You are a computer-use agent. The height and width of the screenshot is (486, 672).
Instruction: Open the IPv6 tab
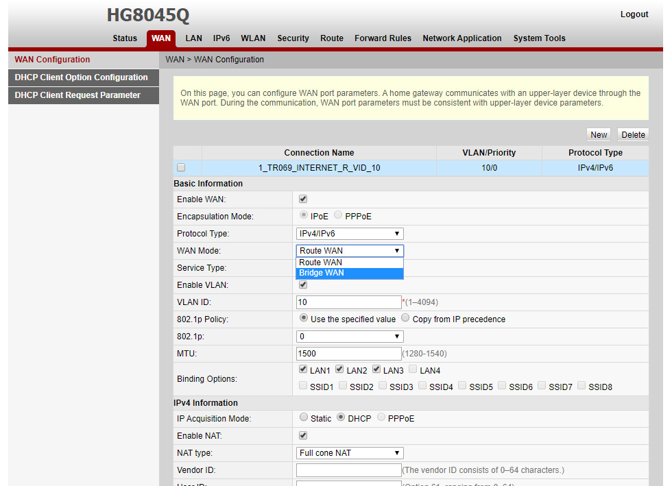(x=221, y=38)
